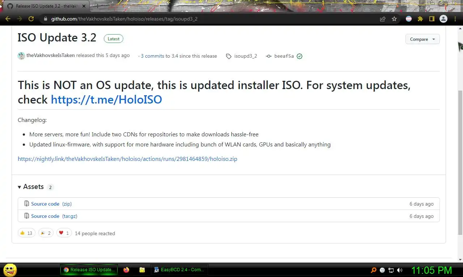
Task: Open commit beeaf5a
Action: click(x=284, y=56)
